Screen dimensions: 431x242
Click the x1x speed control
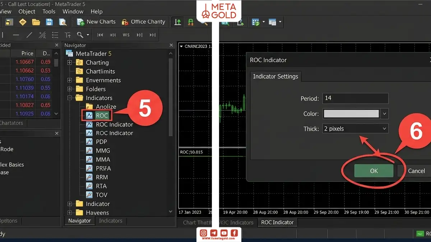point(113,35)
